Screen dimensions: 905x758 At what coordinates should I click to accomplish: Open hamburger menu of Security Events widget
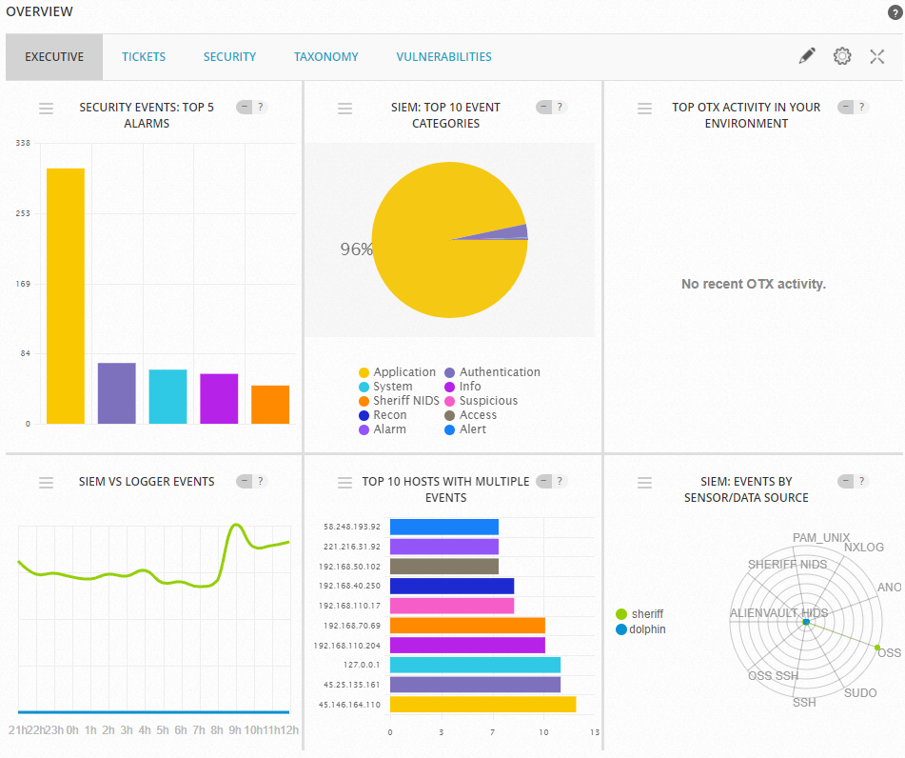pyautogui.click(x=46, y=109)
